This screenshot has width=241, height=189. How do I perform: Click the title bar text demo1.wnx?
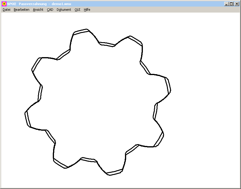tap(61, 4)
